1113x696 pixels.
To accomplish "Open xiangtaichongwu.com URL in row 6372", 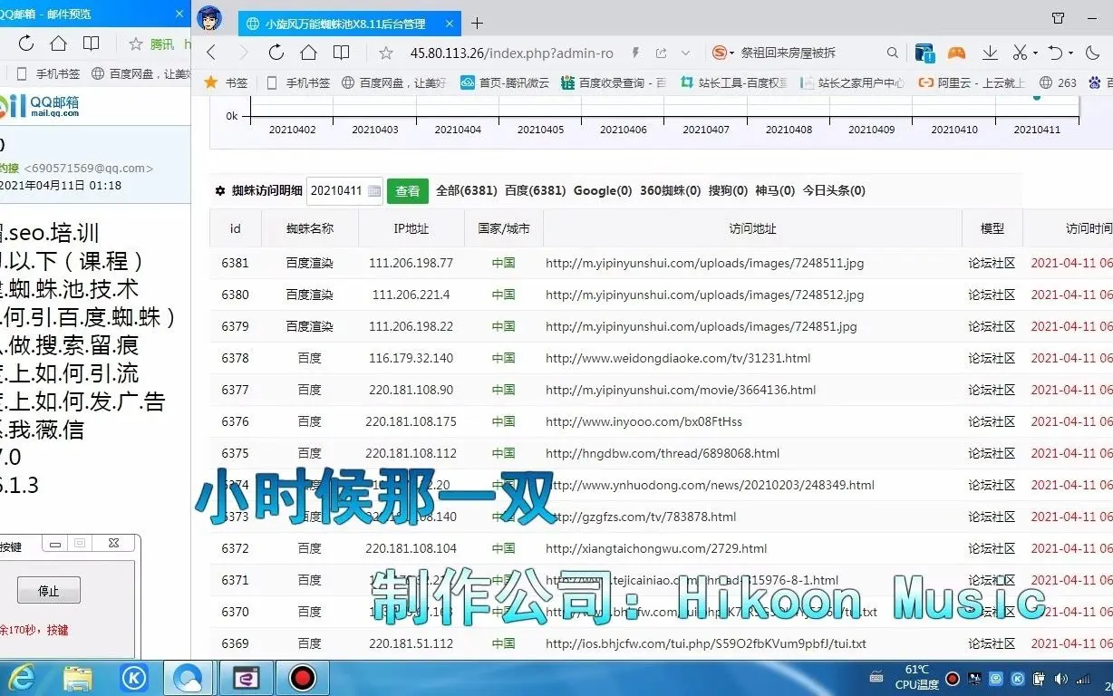I will [656, 549].
